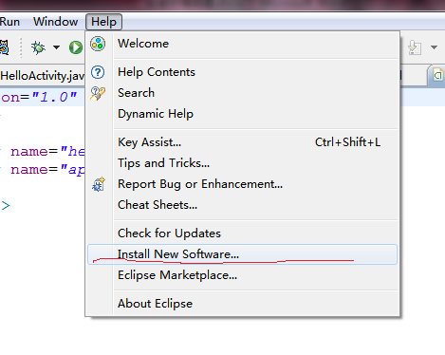
Task: Click the Report Bug icon
Action: 99,184
